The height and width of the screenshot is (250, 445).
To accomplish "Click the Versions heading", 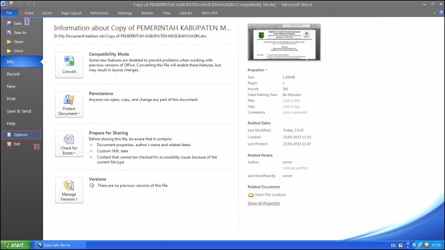I will click(97, 179).
